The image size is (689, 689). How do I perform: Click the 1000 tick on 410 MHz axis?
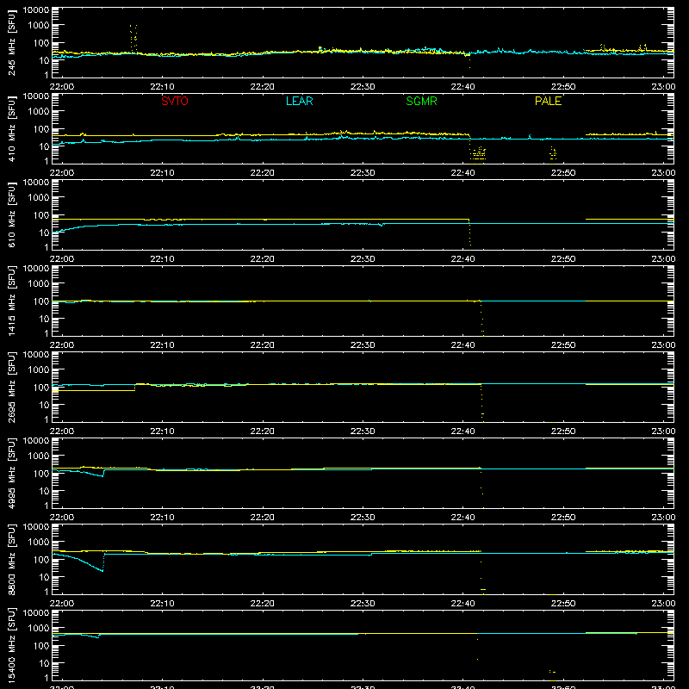click(x=39, y=112)
